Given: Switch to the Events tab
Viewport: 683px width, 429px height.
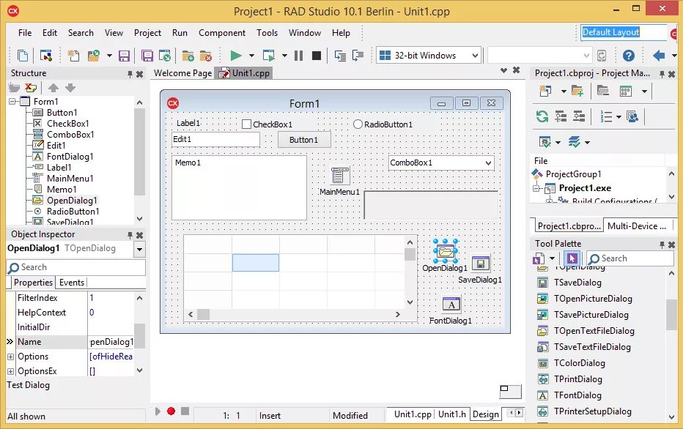Looking at the screenshot, I should pos(71,283).
